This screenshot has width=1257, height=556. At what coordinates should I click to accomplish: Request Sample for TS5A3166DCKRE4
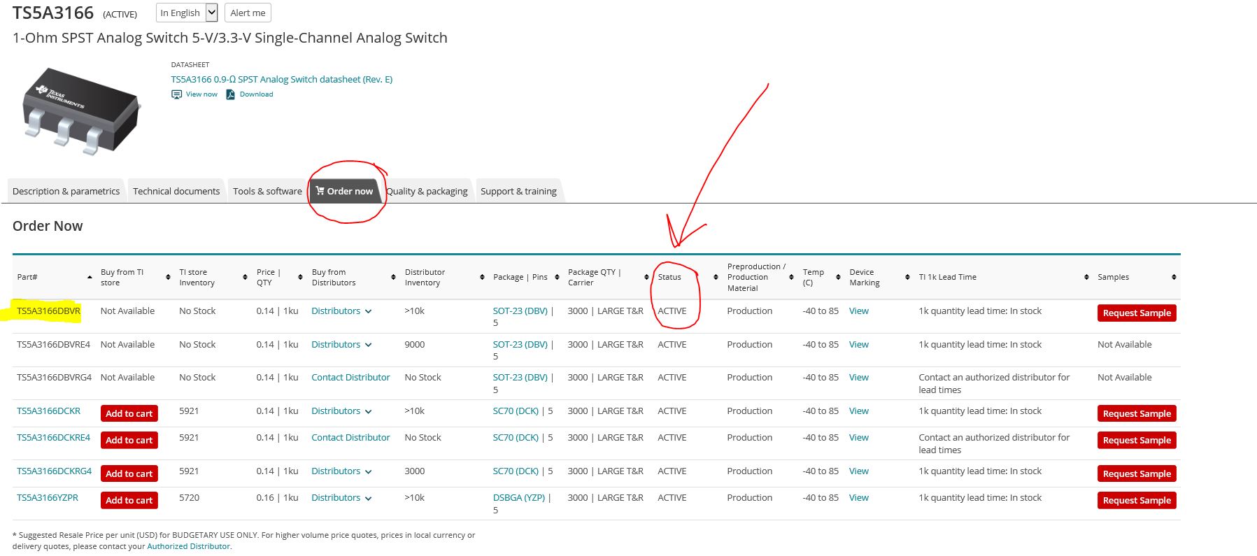click(1137, 440)
